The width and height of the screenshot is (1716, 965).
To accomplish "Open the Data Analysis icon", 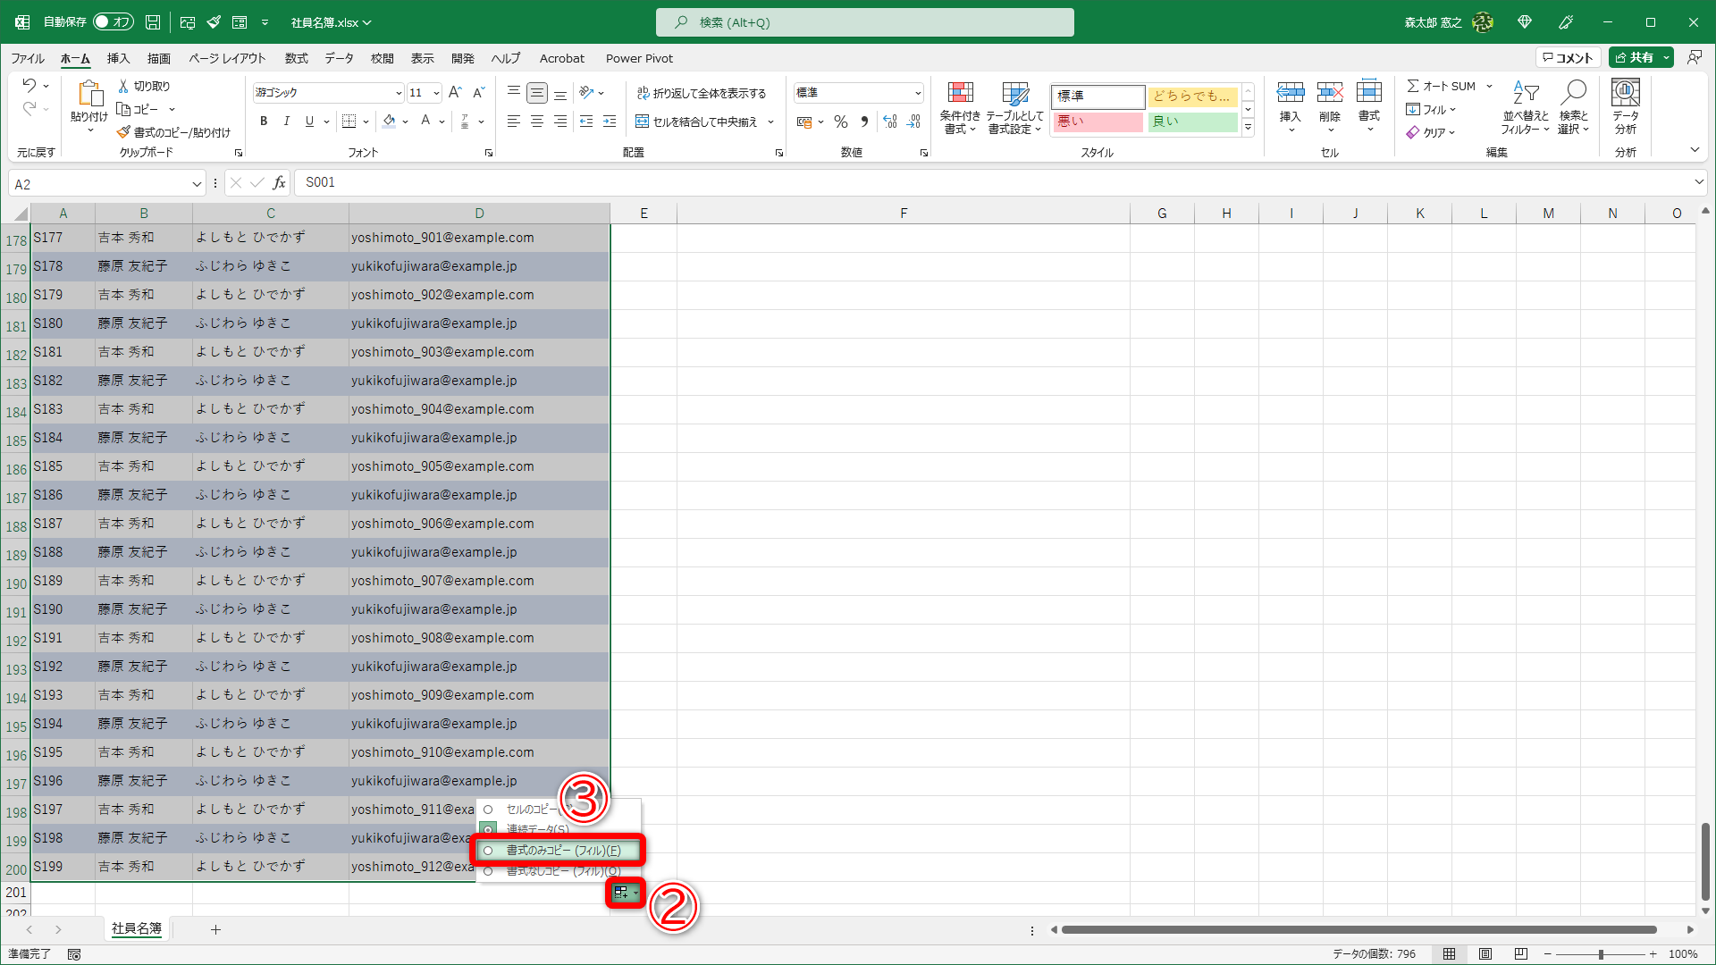I will (x=1625, y=94).
